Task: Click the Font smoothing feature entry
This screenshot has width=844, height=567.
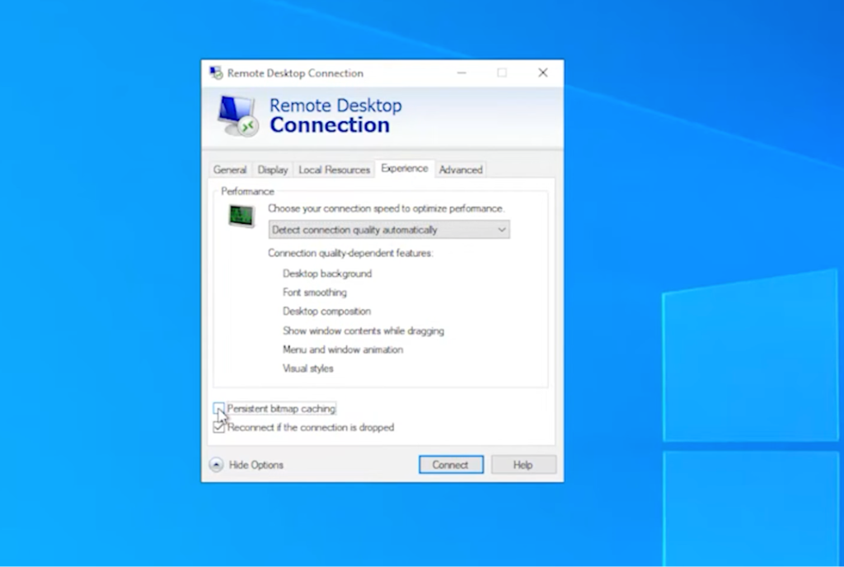Action: (314, 292)
